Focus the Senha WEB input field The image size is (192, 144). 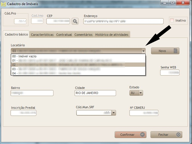[x=170, y=73]
